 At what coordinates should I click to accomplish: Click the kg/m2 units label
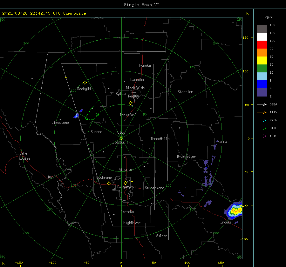click(269, 17)
